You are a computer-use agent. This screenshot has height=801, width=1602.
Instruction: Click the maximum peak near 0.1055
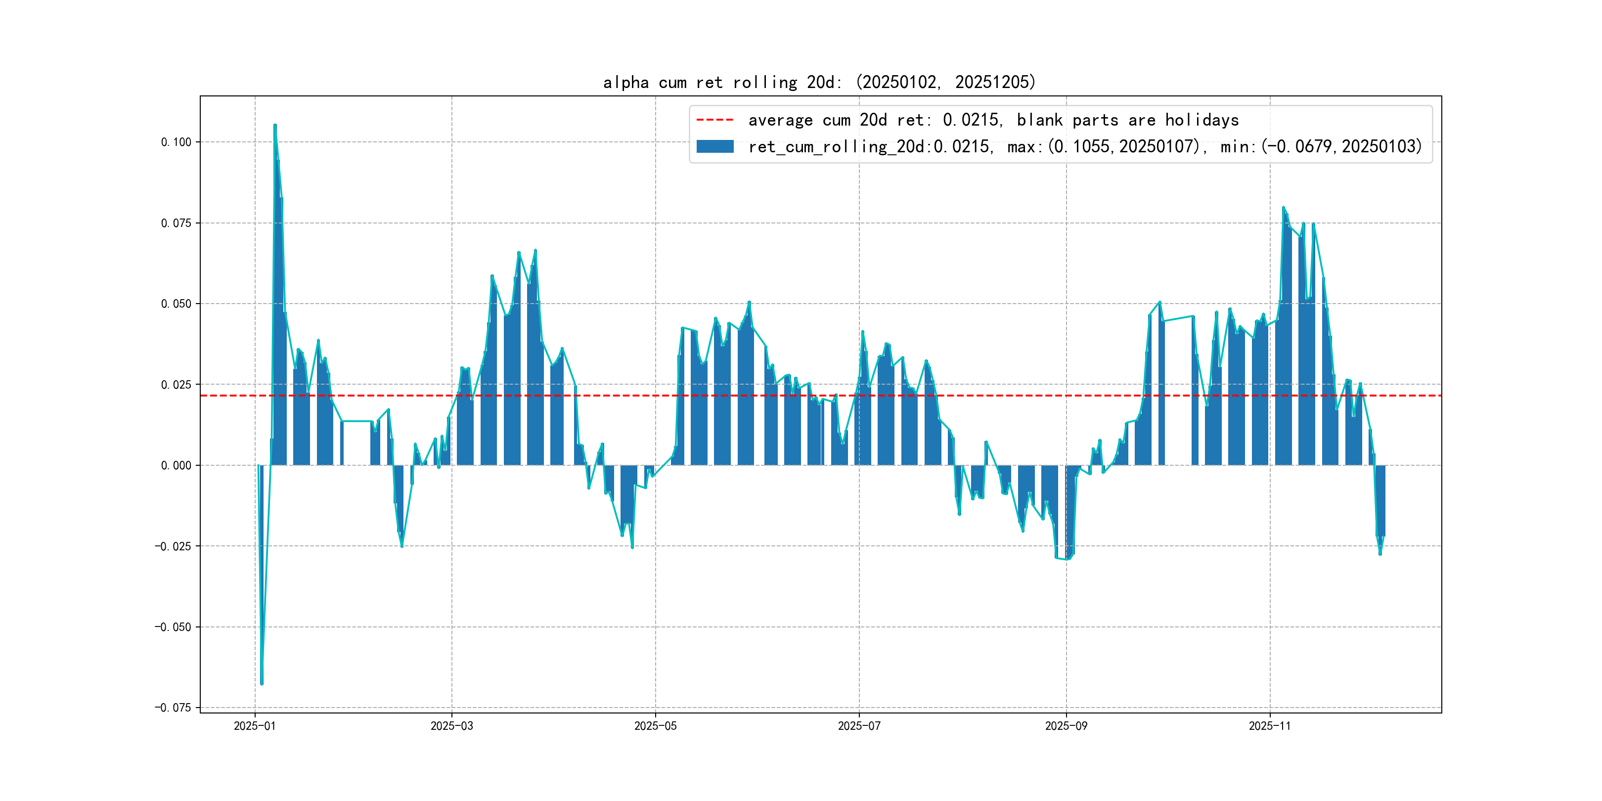[275, 126]
